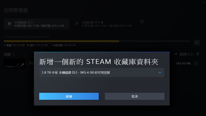
Task: Click the 182.02 MB game size value
Action: pos(183,64)
